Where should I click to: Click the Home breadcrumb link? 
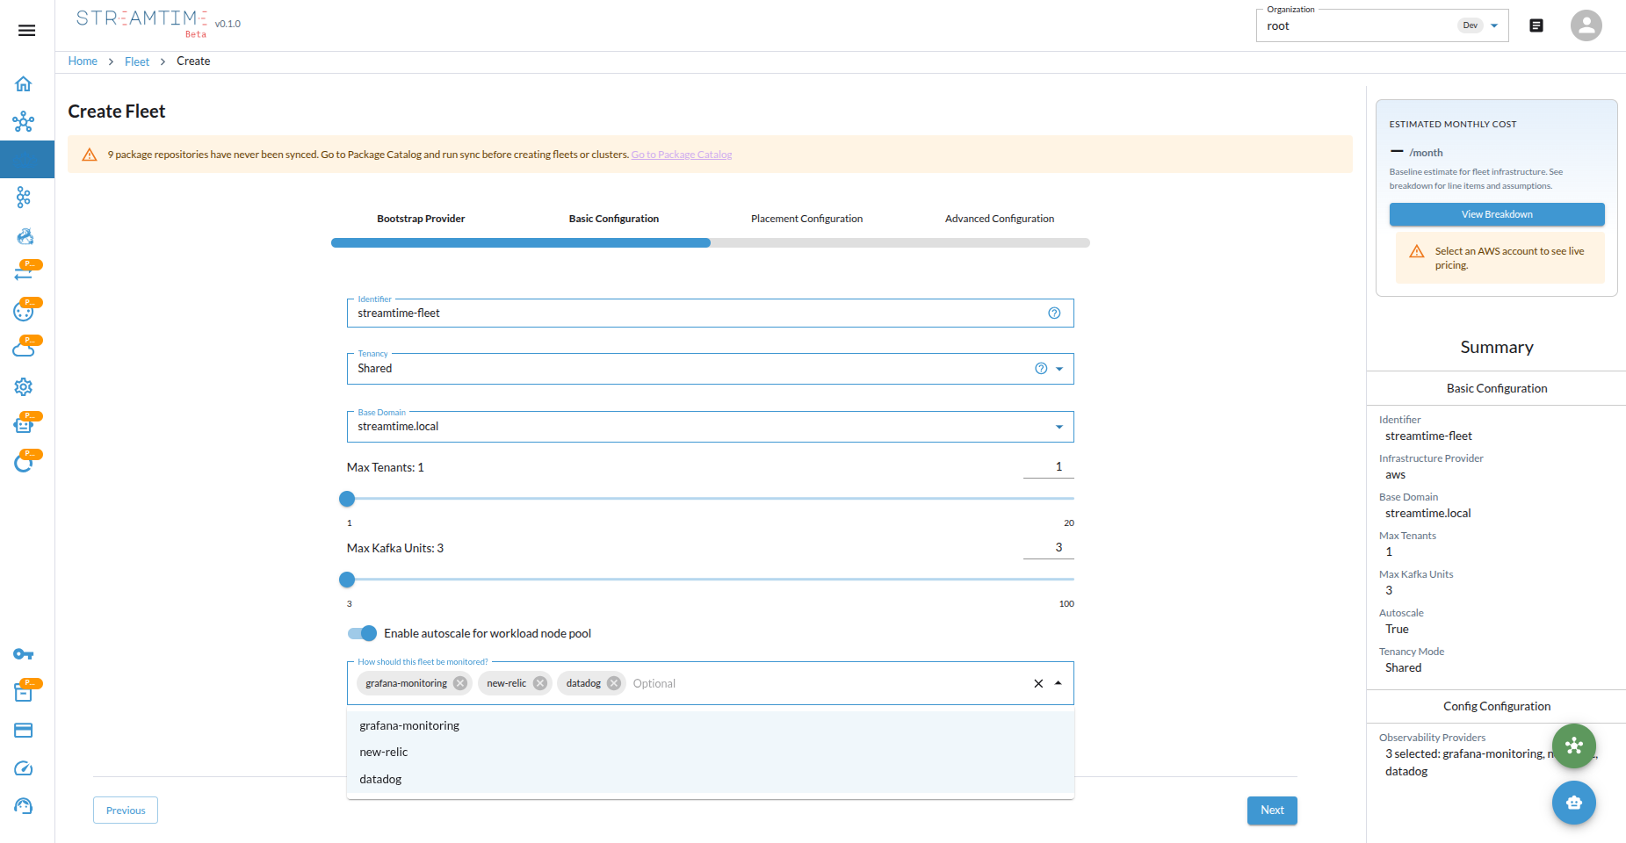(x=83, y=61)
